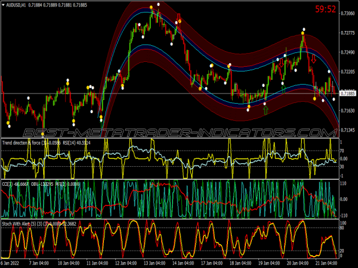Click the current price tag 0.71885
Image resolution: width=358 pixels, height=268 pixels.
[348, 94]
